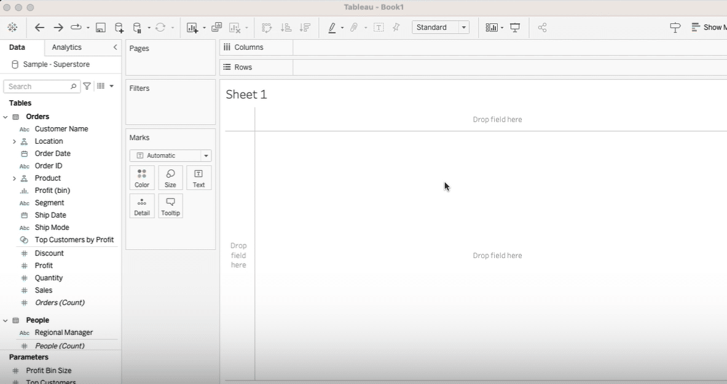Open the New Worksheet dropdown arrow
The width and height of the screenshot is (727, 384).
[x=204, y=28]
